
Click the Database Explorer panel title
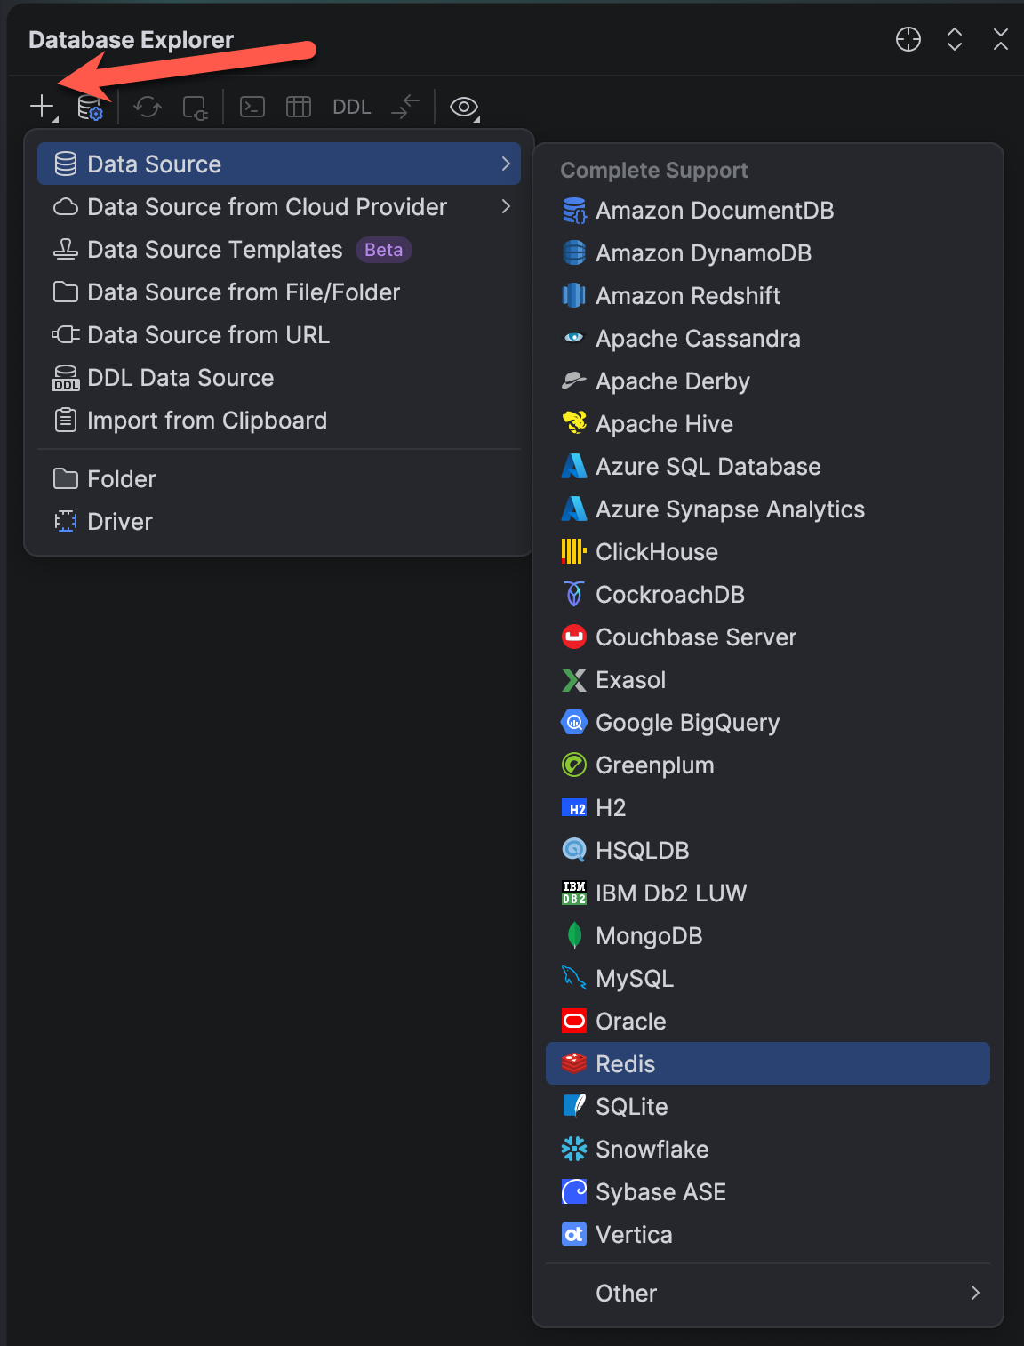pyautogui.click(x=131, y=40)
